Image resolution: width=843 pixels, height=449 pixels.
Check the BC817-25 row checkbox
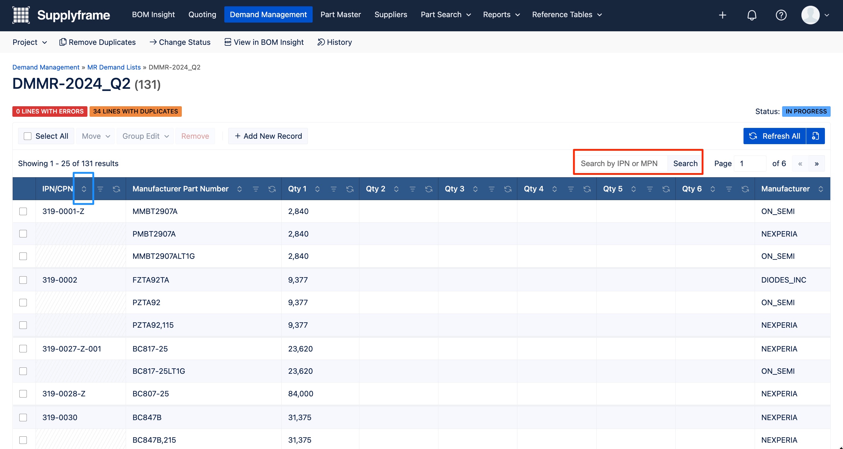click(23, 348)
